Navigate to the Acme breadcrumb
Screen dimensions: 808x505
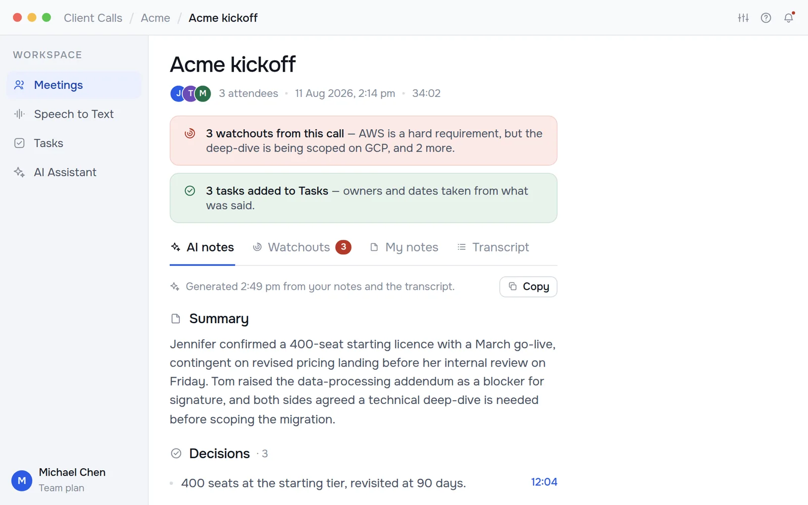click(x=156, y=18)
